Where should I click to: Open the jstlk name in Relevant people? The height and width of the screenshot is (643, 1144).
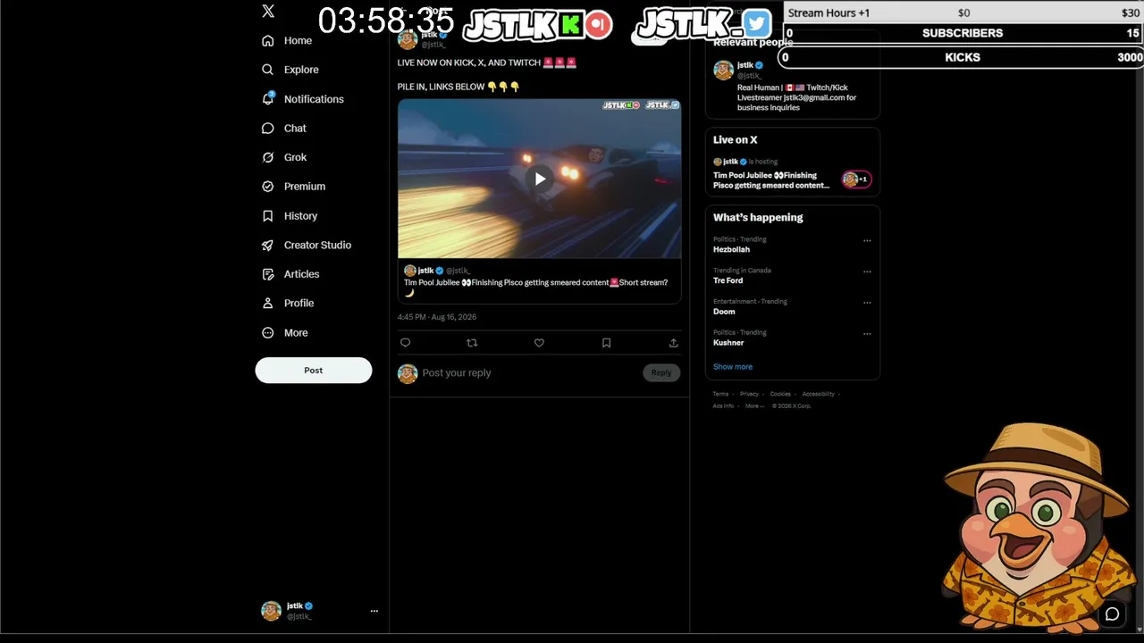745,65
